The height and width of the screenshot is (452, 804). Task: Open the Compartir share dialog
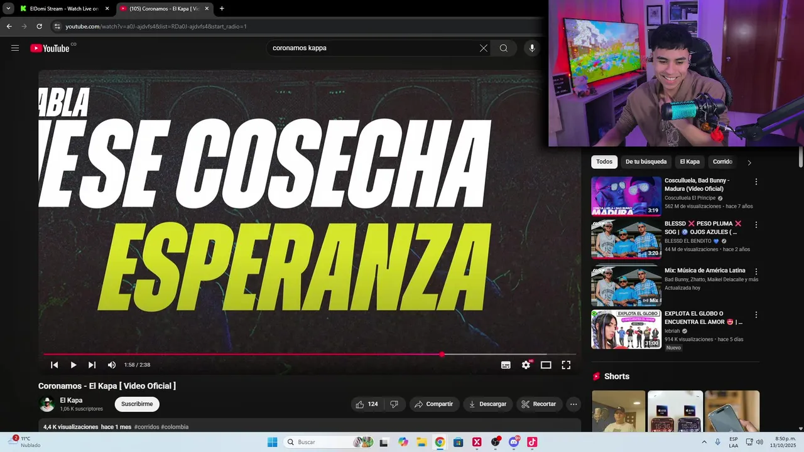pyautogui.click(x=434, y=404)
